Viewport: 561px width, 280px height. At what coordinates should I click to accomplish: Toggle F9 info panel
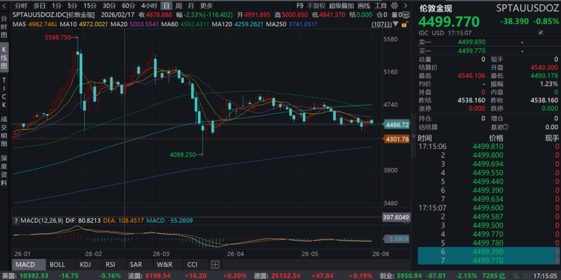point(300,5)
